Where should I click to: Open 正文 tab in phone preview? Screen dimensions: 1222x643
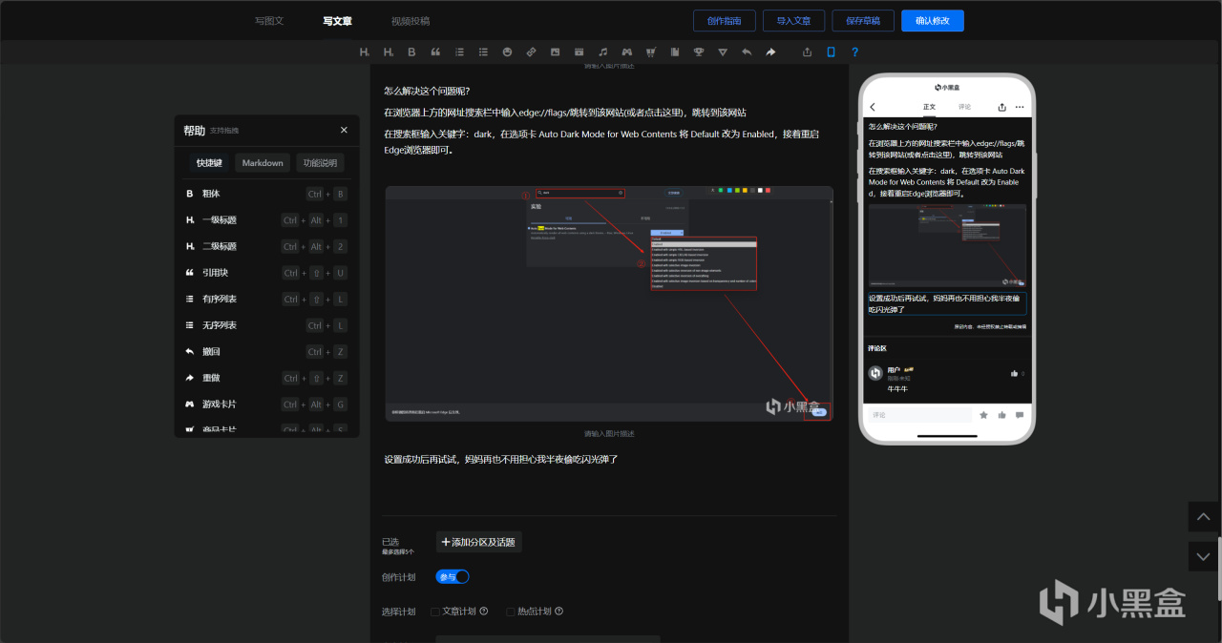[929, 107]
